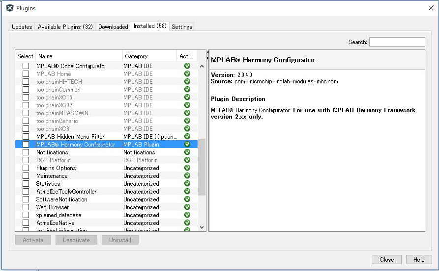
Task: Click the Activate button
Action: [x=33, y=240]
